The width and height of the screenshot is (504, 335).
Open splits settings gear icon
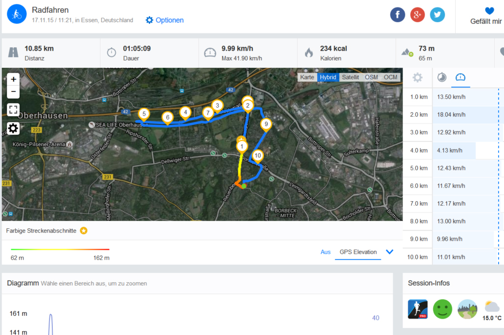(417, 77)
